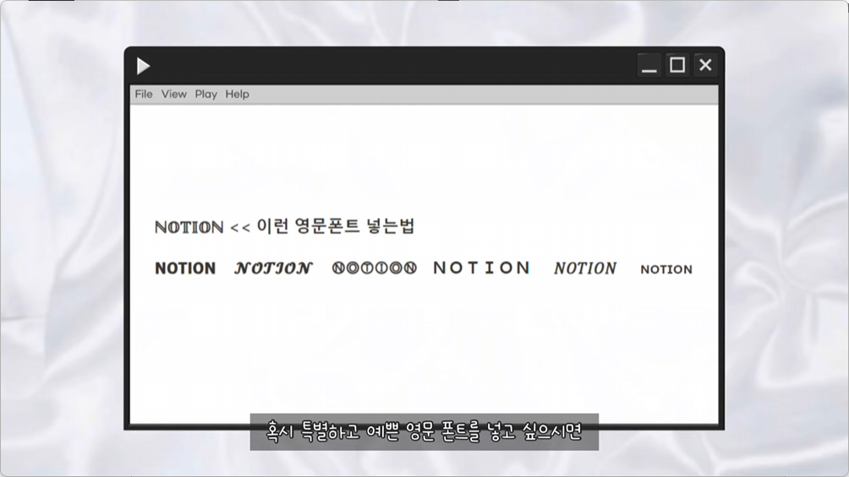Minimize the retro player window

tap(649, 66)
